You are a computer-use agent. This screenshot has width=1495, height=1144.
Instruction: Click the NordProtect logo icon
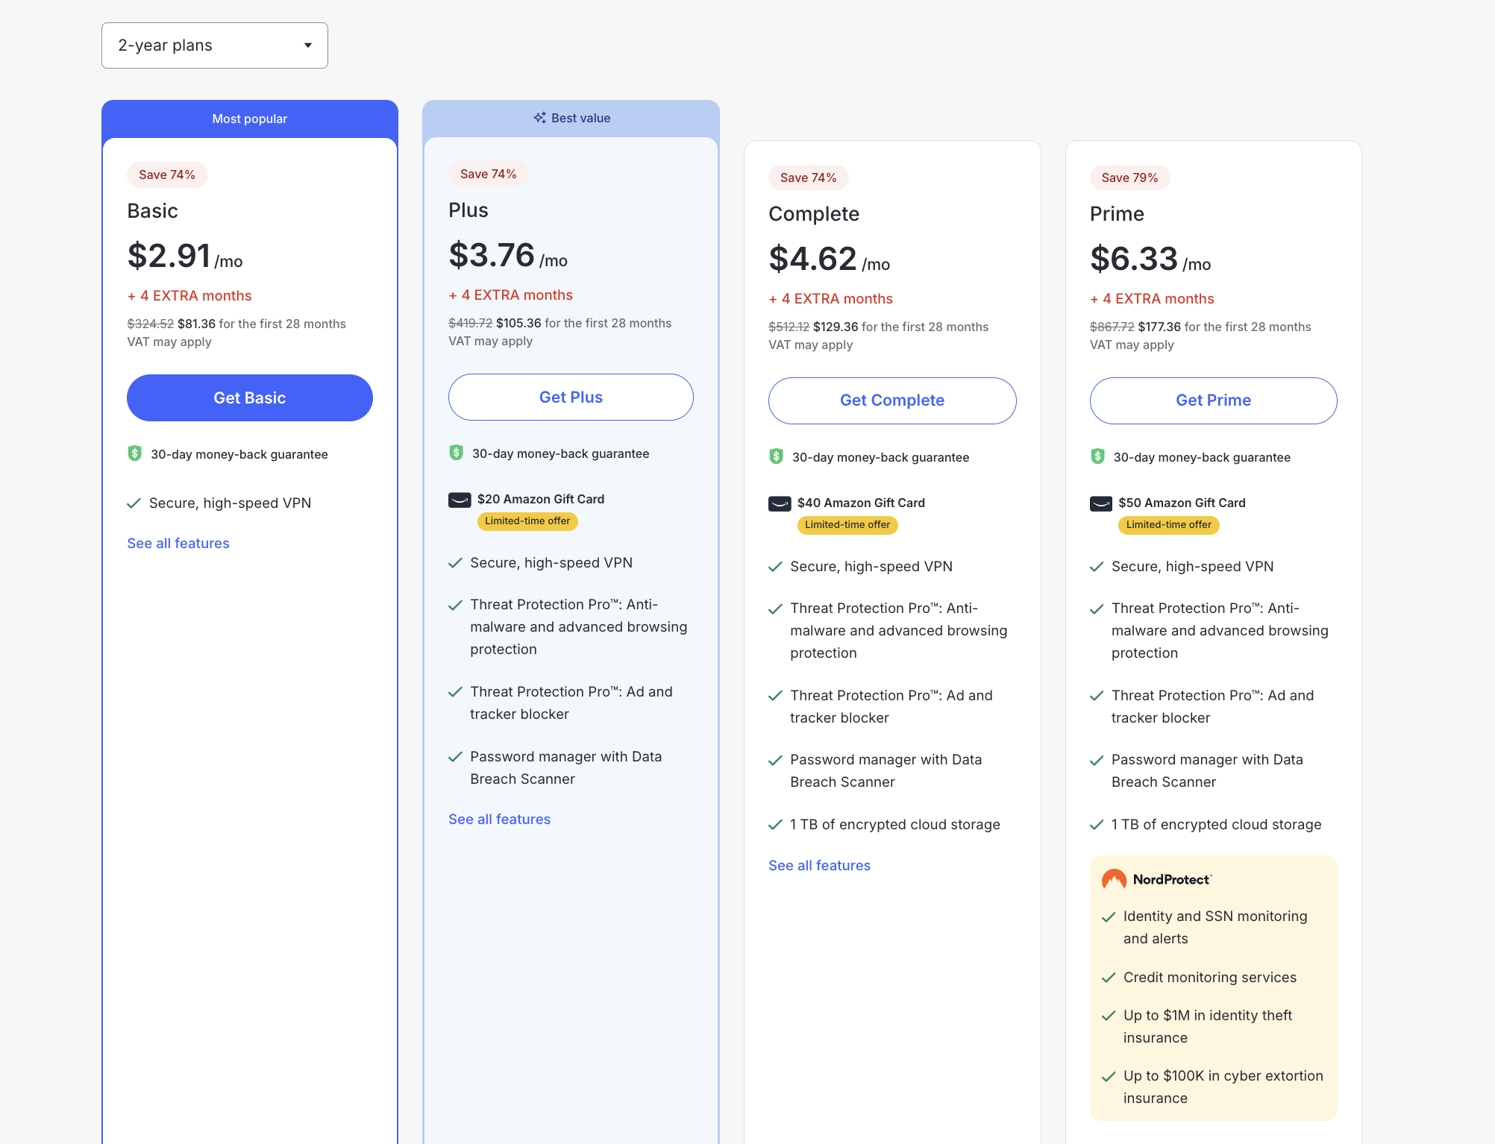tap(1114, 879)
